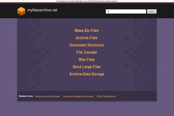Open the Document Solutions link
The image size is (174, 116).
click(x=87, y=45)
